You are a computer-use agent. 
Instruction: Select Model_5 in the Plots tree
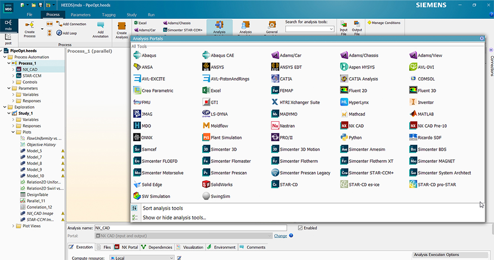click(34, 151)
